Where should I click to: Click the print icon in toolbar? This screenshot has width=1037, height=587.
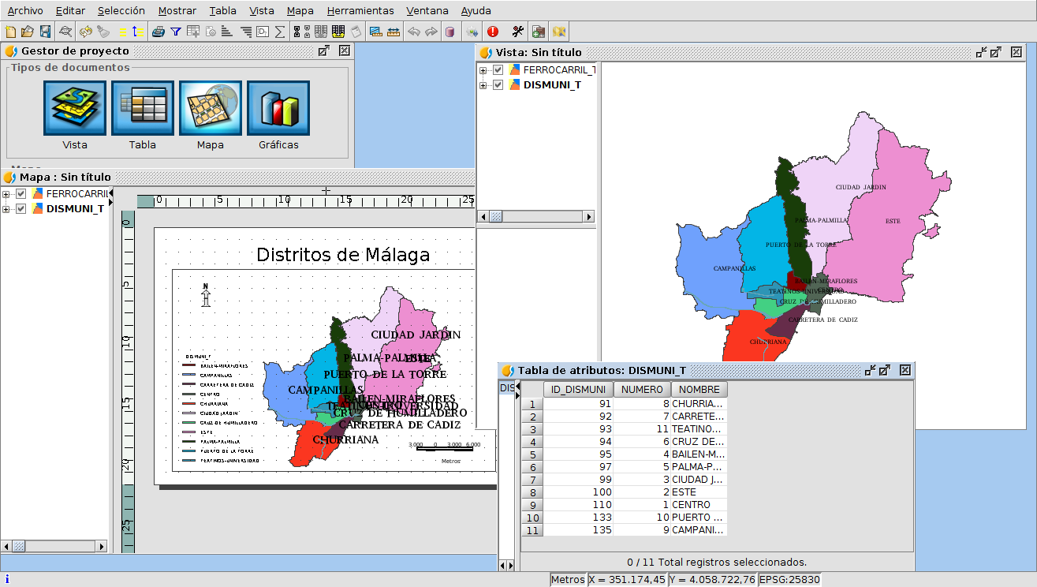click(158, 32)
